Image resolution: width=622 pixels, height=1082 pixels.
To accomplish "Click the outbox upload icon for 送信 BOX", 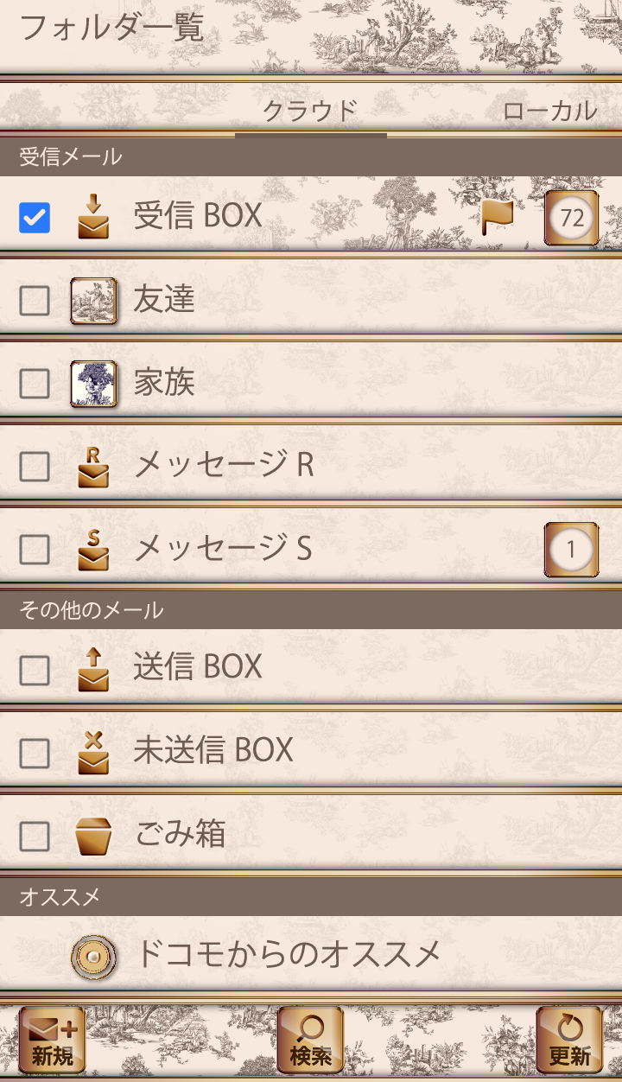I will tap(93, 669).
